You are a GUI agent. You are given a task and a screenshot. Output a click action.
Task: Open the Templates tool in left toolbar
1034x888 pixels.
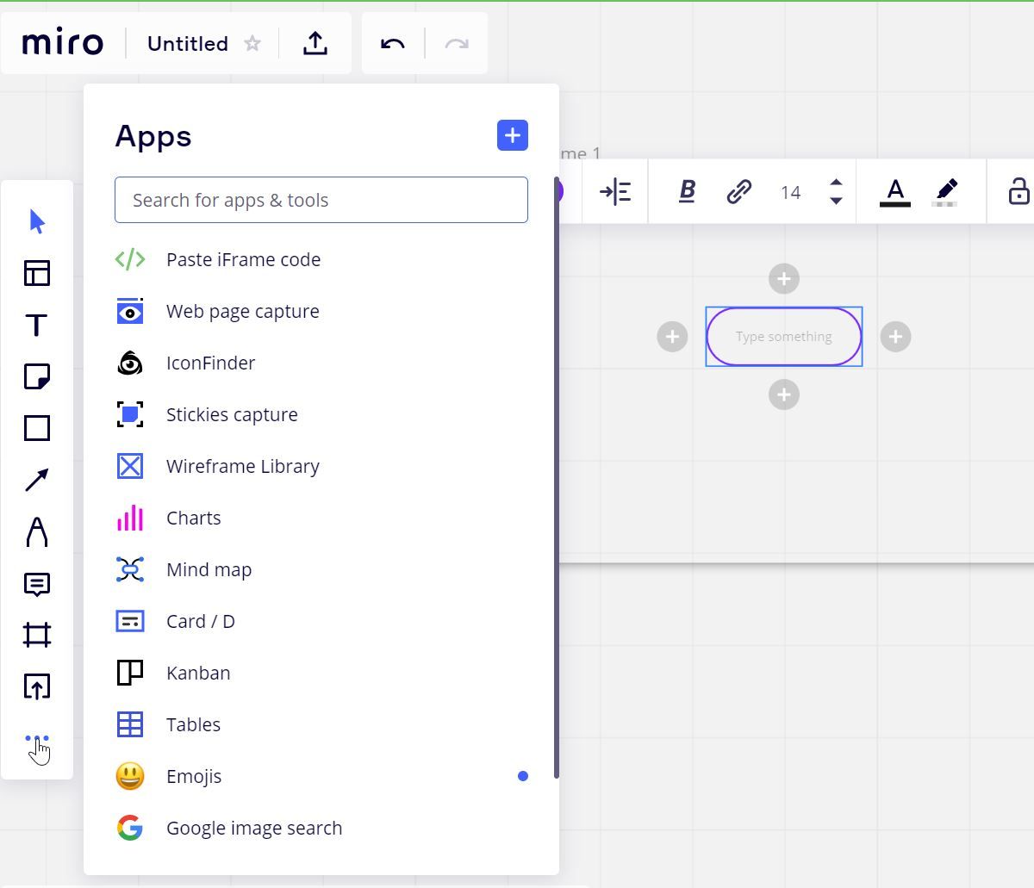(37, 273)
